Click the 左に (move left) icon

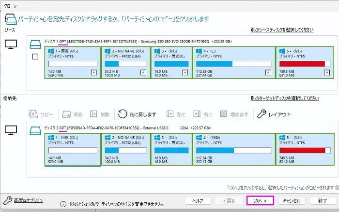point(170,114)
